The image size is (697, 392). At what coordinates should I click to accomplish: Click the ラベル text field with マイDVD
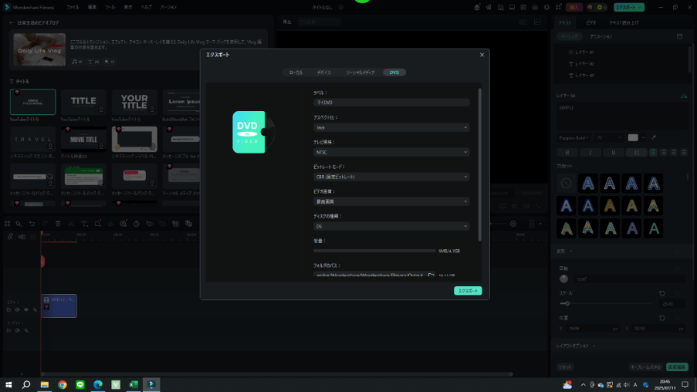(x=391, y=103)
